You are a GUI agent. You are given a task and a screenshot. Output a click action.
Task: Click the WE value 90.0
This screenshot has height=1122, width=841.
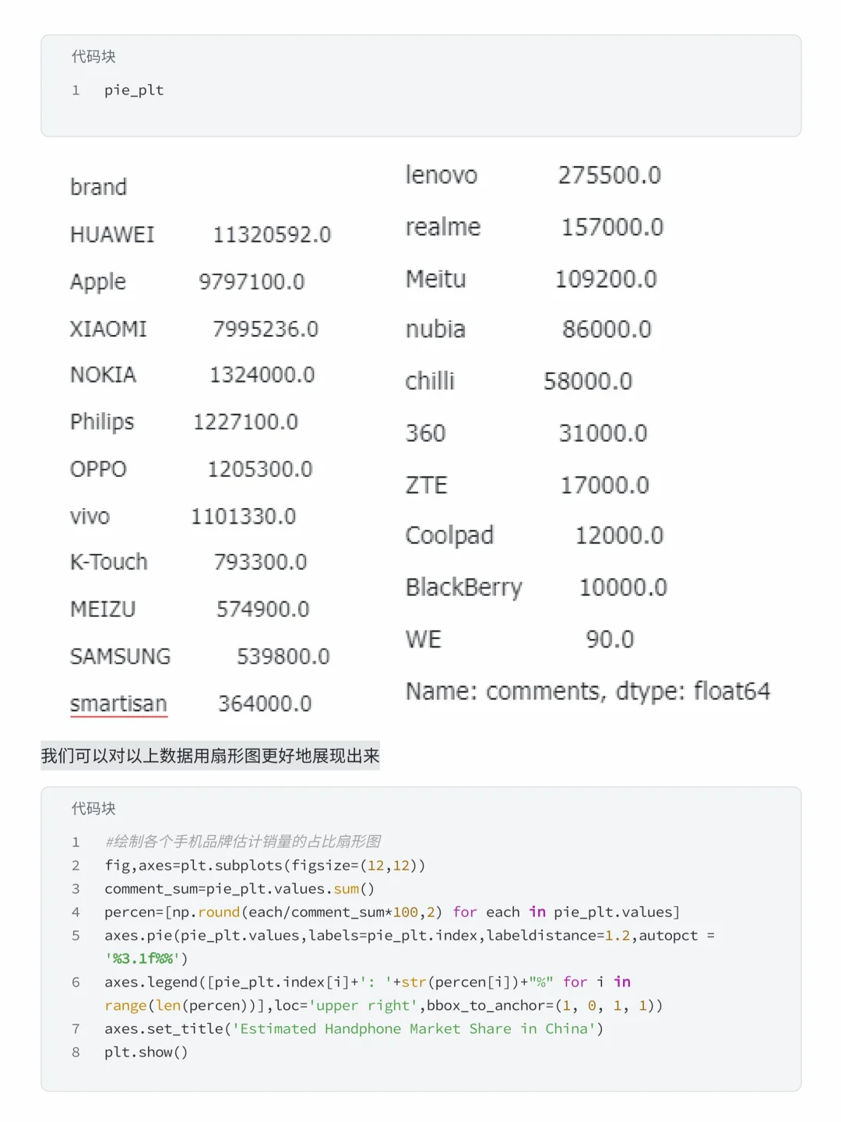point(610,640)
